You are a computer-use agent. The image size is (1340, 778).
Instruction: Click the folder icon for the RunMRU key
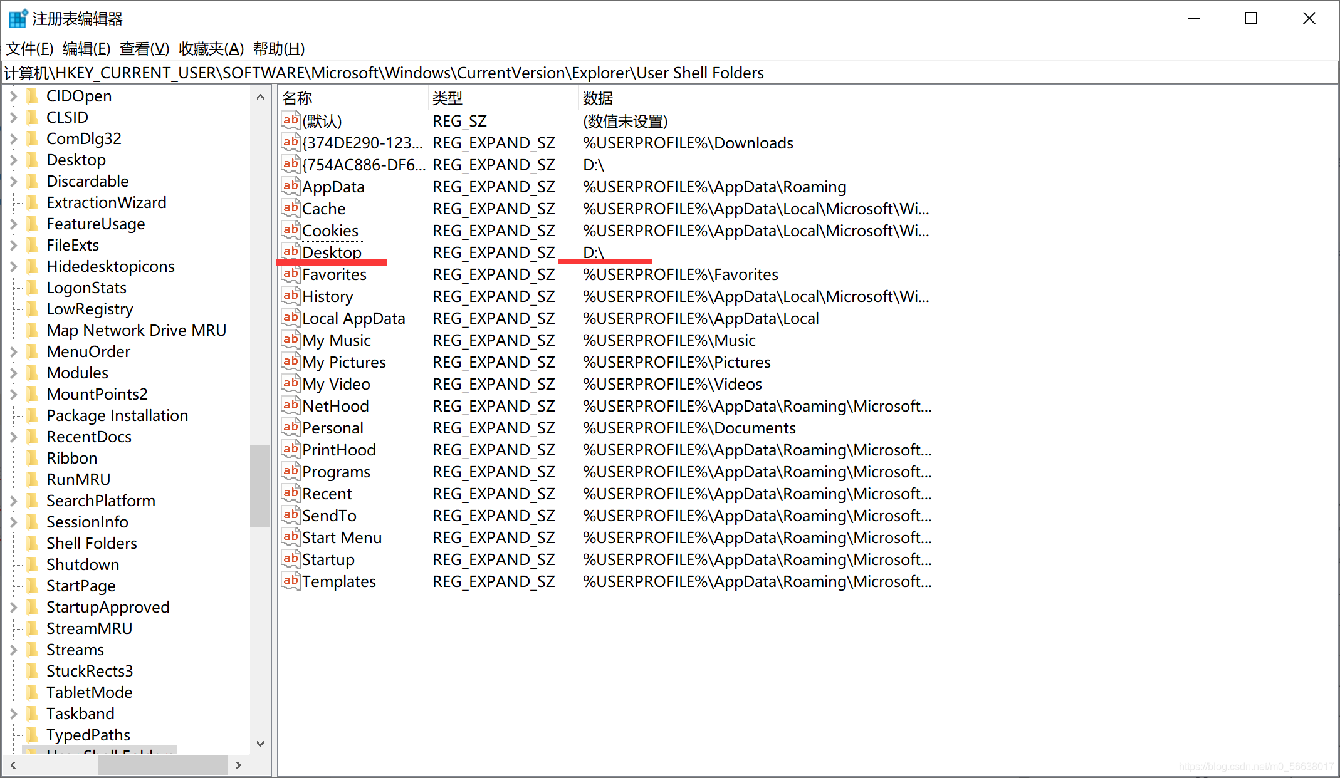pyautogui.click(x=33, y=479)
